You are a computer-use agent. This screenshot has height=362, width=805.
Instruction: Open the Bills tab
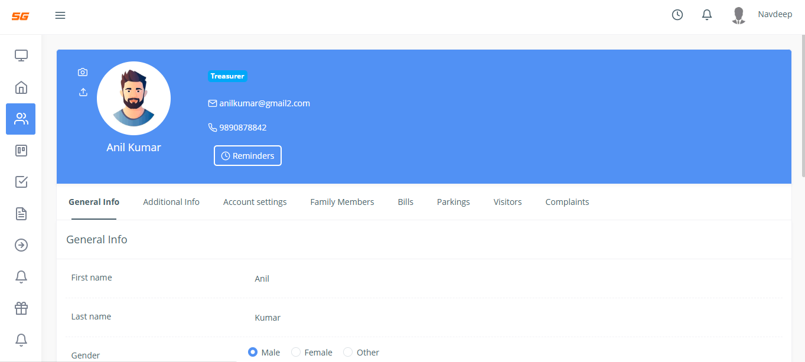[x=406, y=202]
